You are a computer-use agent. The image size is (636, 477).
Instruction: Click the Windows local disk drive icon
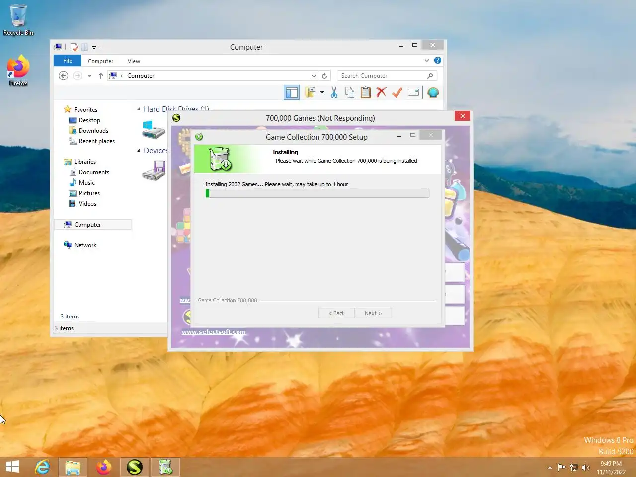pos(154,130)
